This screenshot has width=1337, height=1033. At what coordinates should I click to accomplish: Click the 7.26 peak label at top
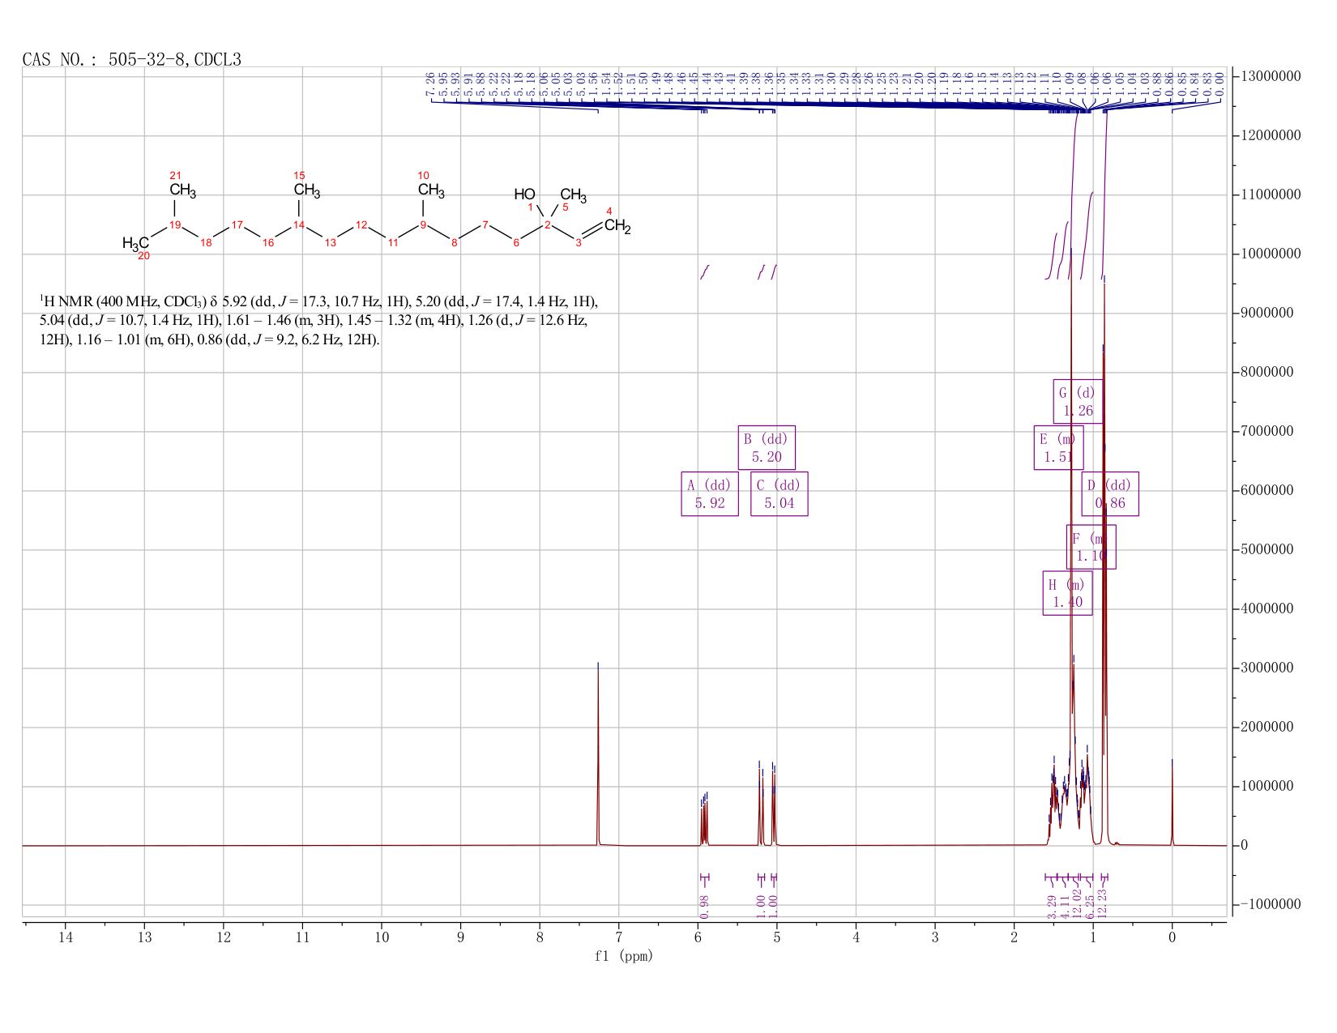click(x=431, y=83)
